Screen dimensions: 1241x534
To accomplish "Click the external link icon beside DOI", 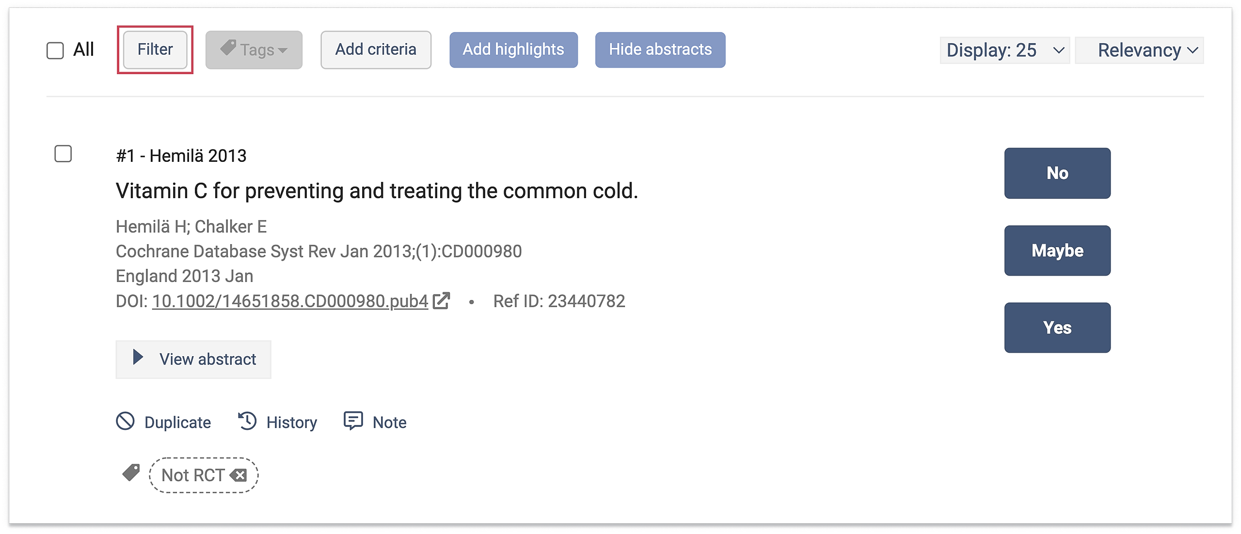I will [441, 301].
